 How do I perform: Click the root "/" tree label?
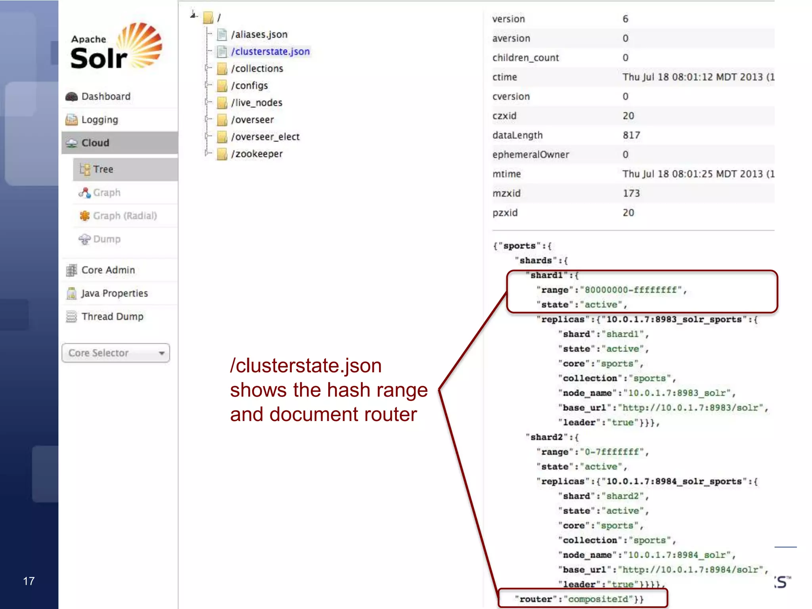[219, 18]
